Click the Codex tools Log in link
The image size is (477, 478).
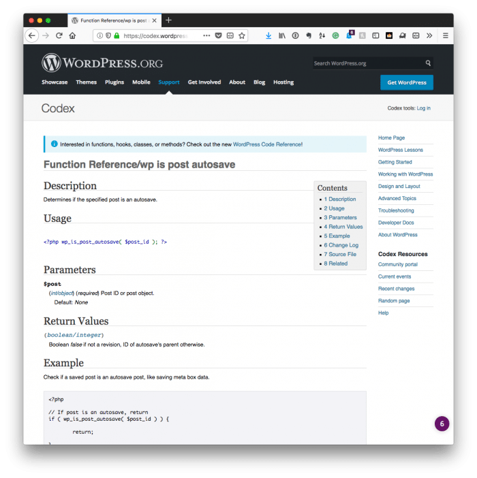pos(424,108)
